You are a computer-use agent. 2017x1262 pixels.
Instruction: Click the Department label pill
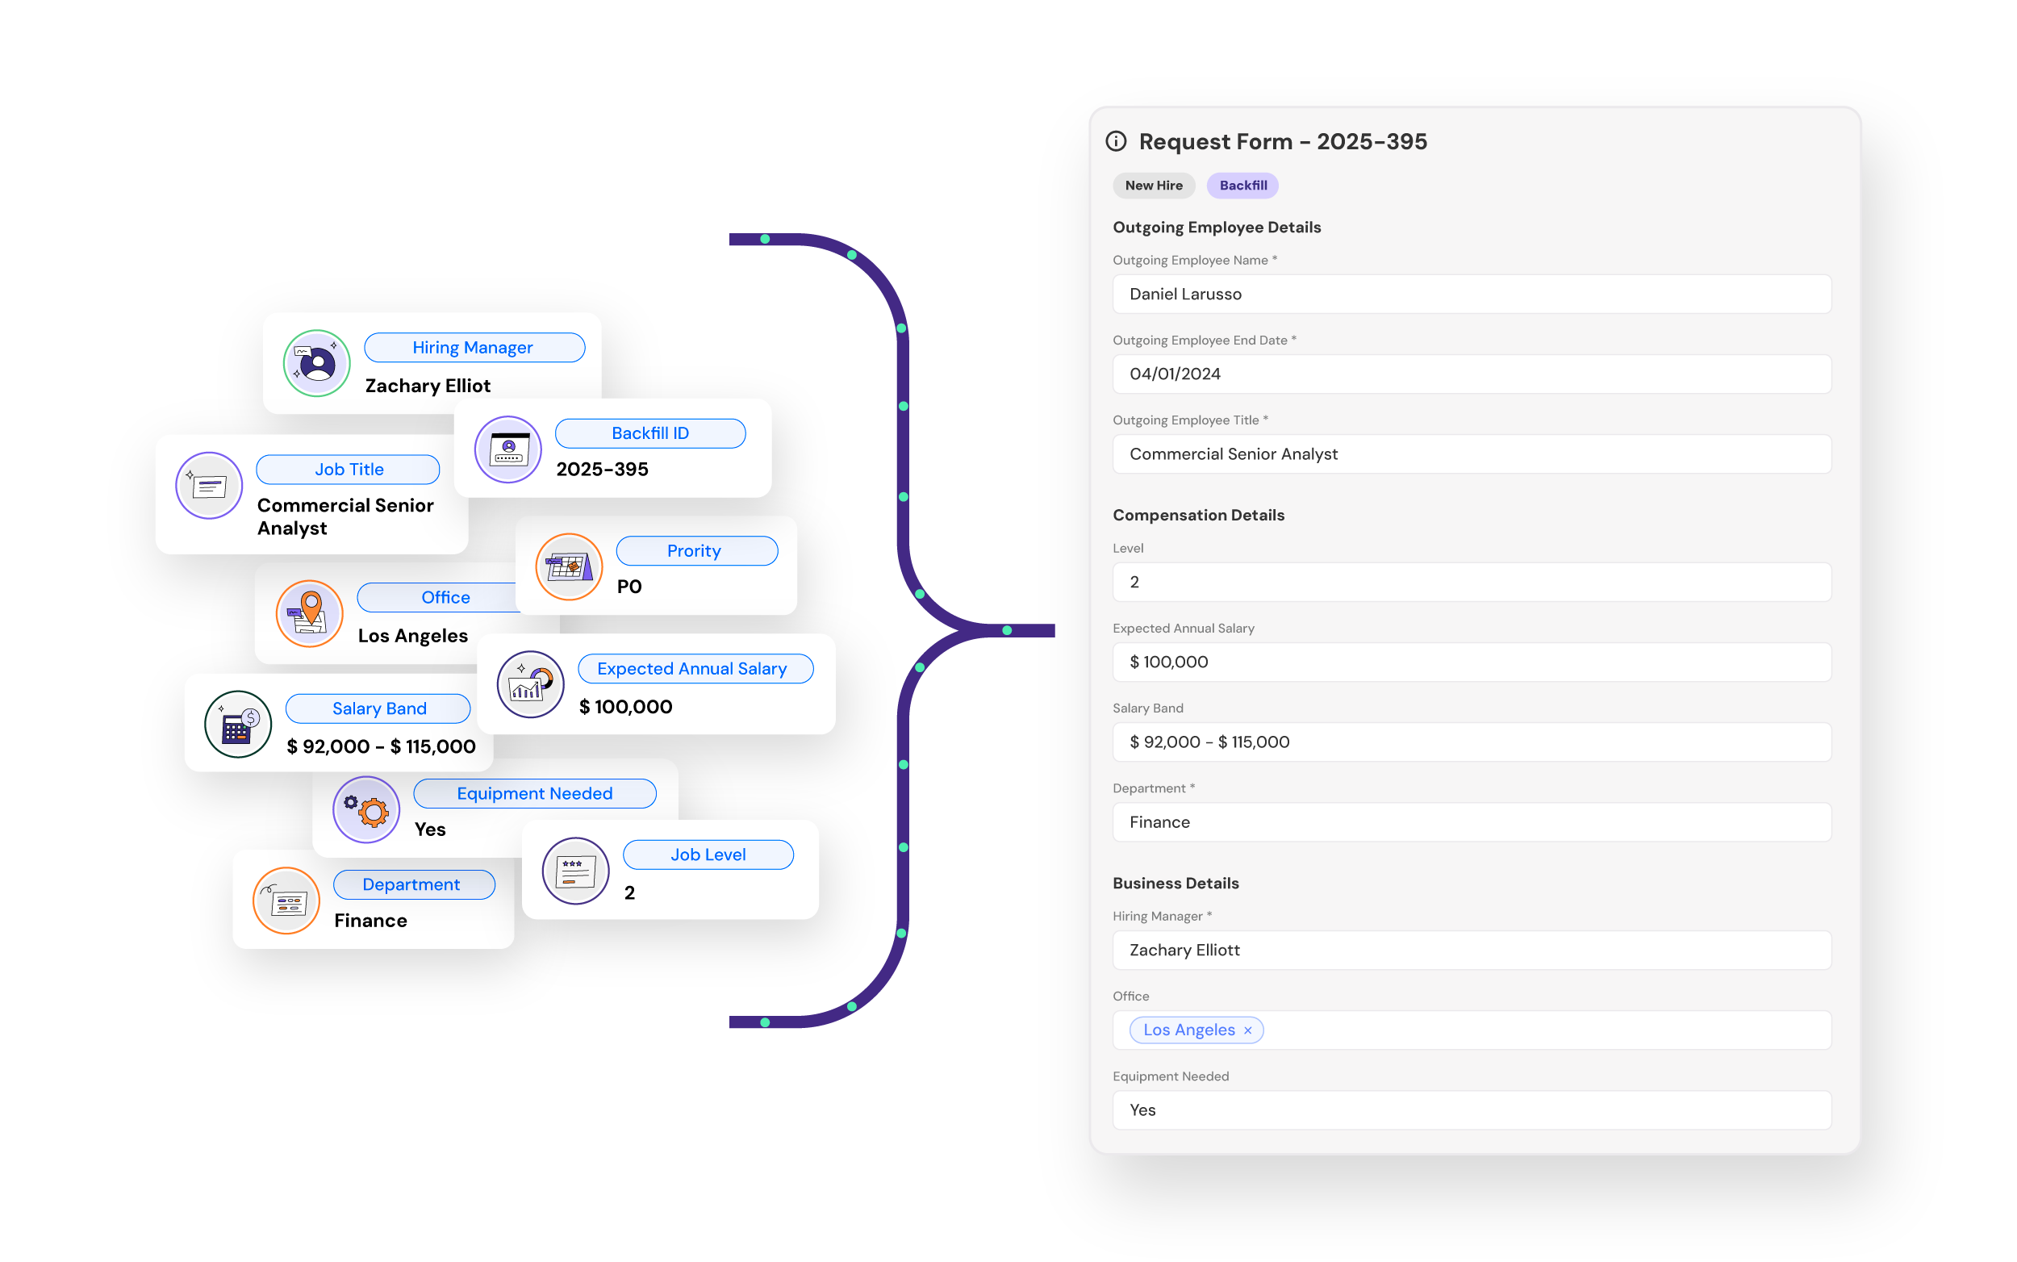tap(414, 884)
